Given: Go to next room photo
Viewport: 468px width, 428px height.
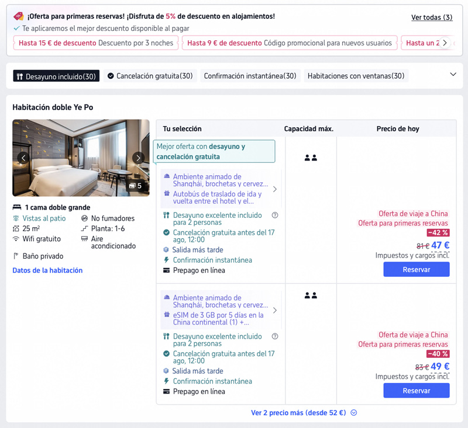Looking at the screenshot, I should (138, 158).
